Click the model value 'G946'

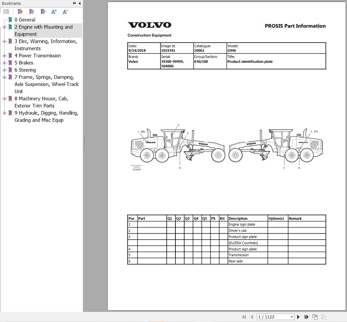pos(232,50)
